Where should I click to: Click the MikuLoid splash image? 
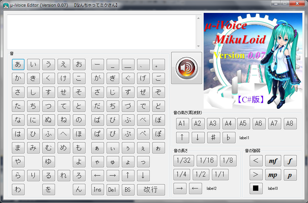point(253,61)
